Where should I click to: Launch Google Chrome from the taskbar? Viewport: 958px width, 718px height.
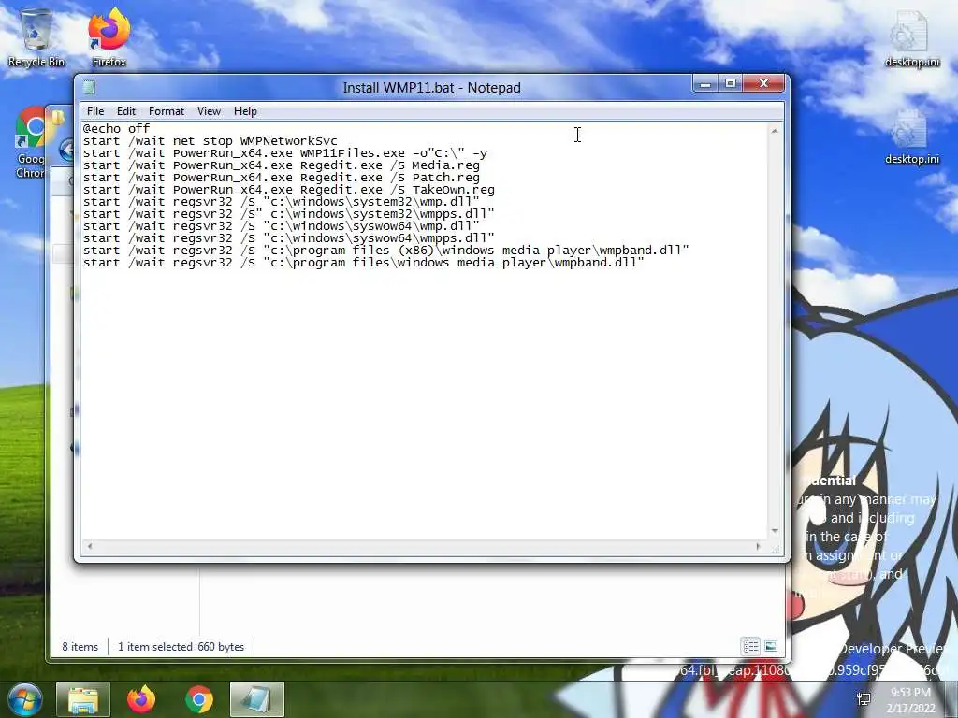(199, 699)
